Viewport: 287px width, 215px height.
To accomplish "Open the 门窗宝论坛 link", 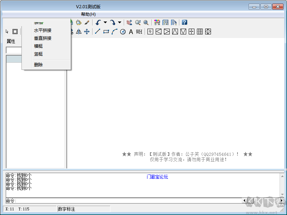I will [x=157, y=177].
